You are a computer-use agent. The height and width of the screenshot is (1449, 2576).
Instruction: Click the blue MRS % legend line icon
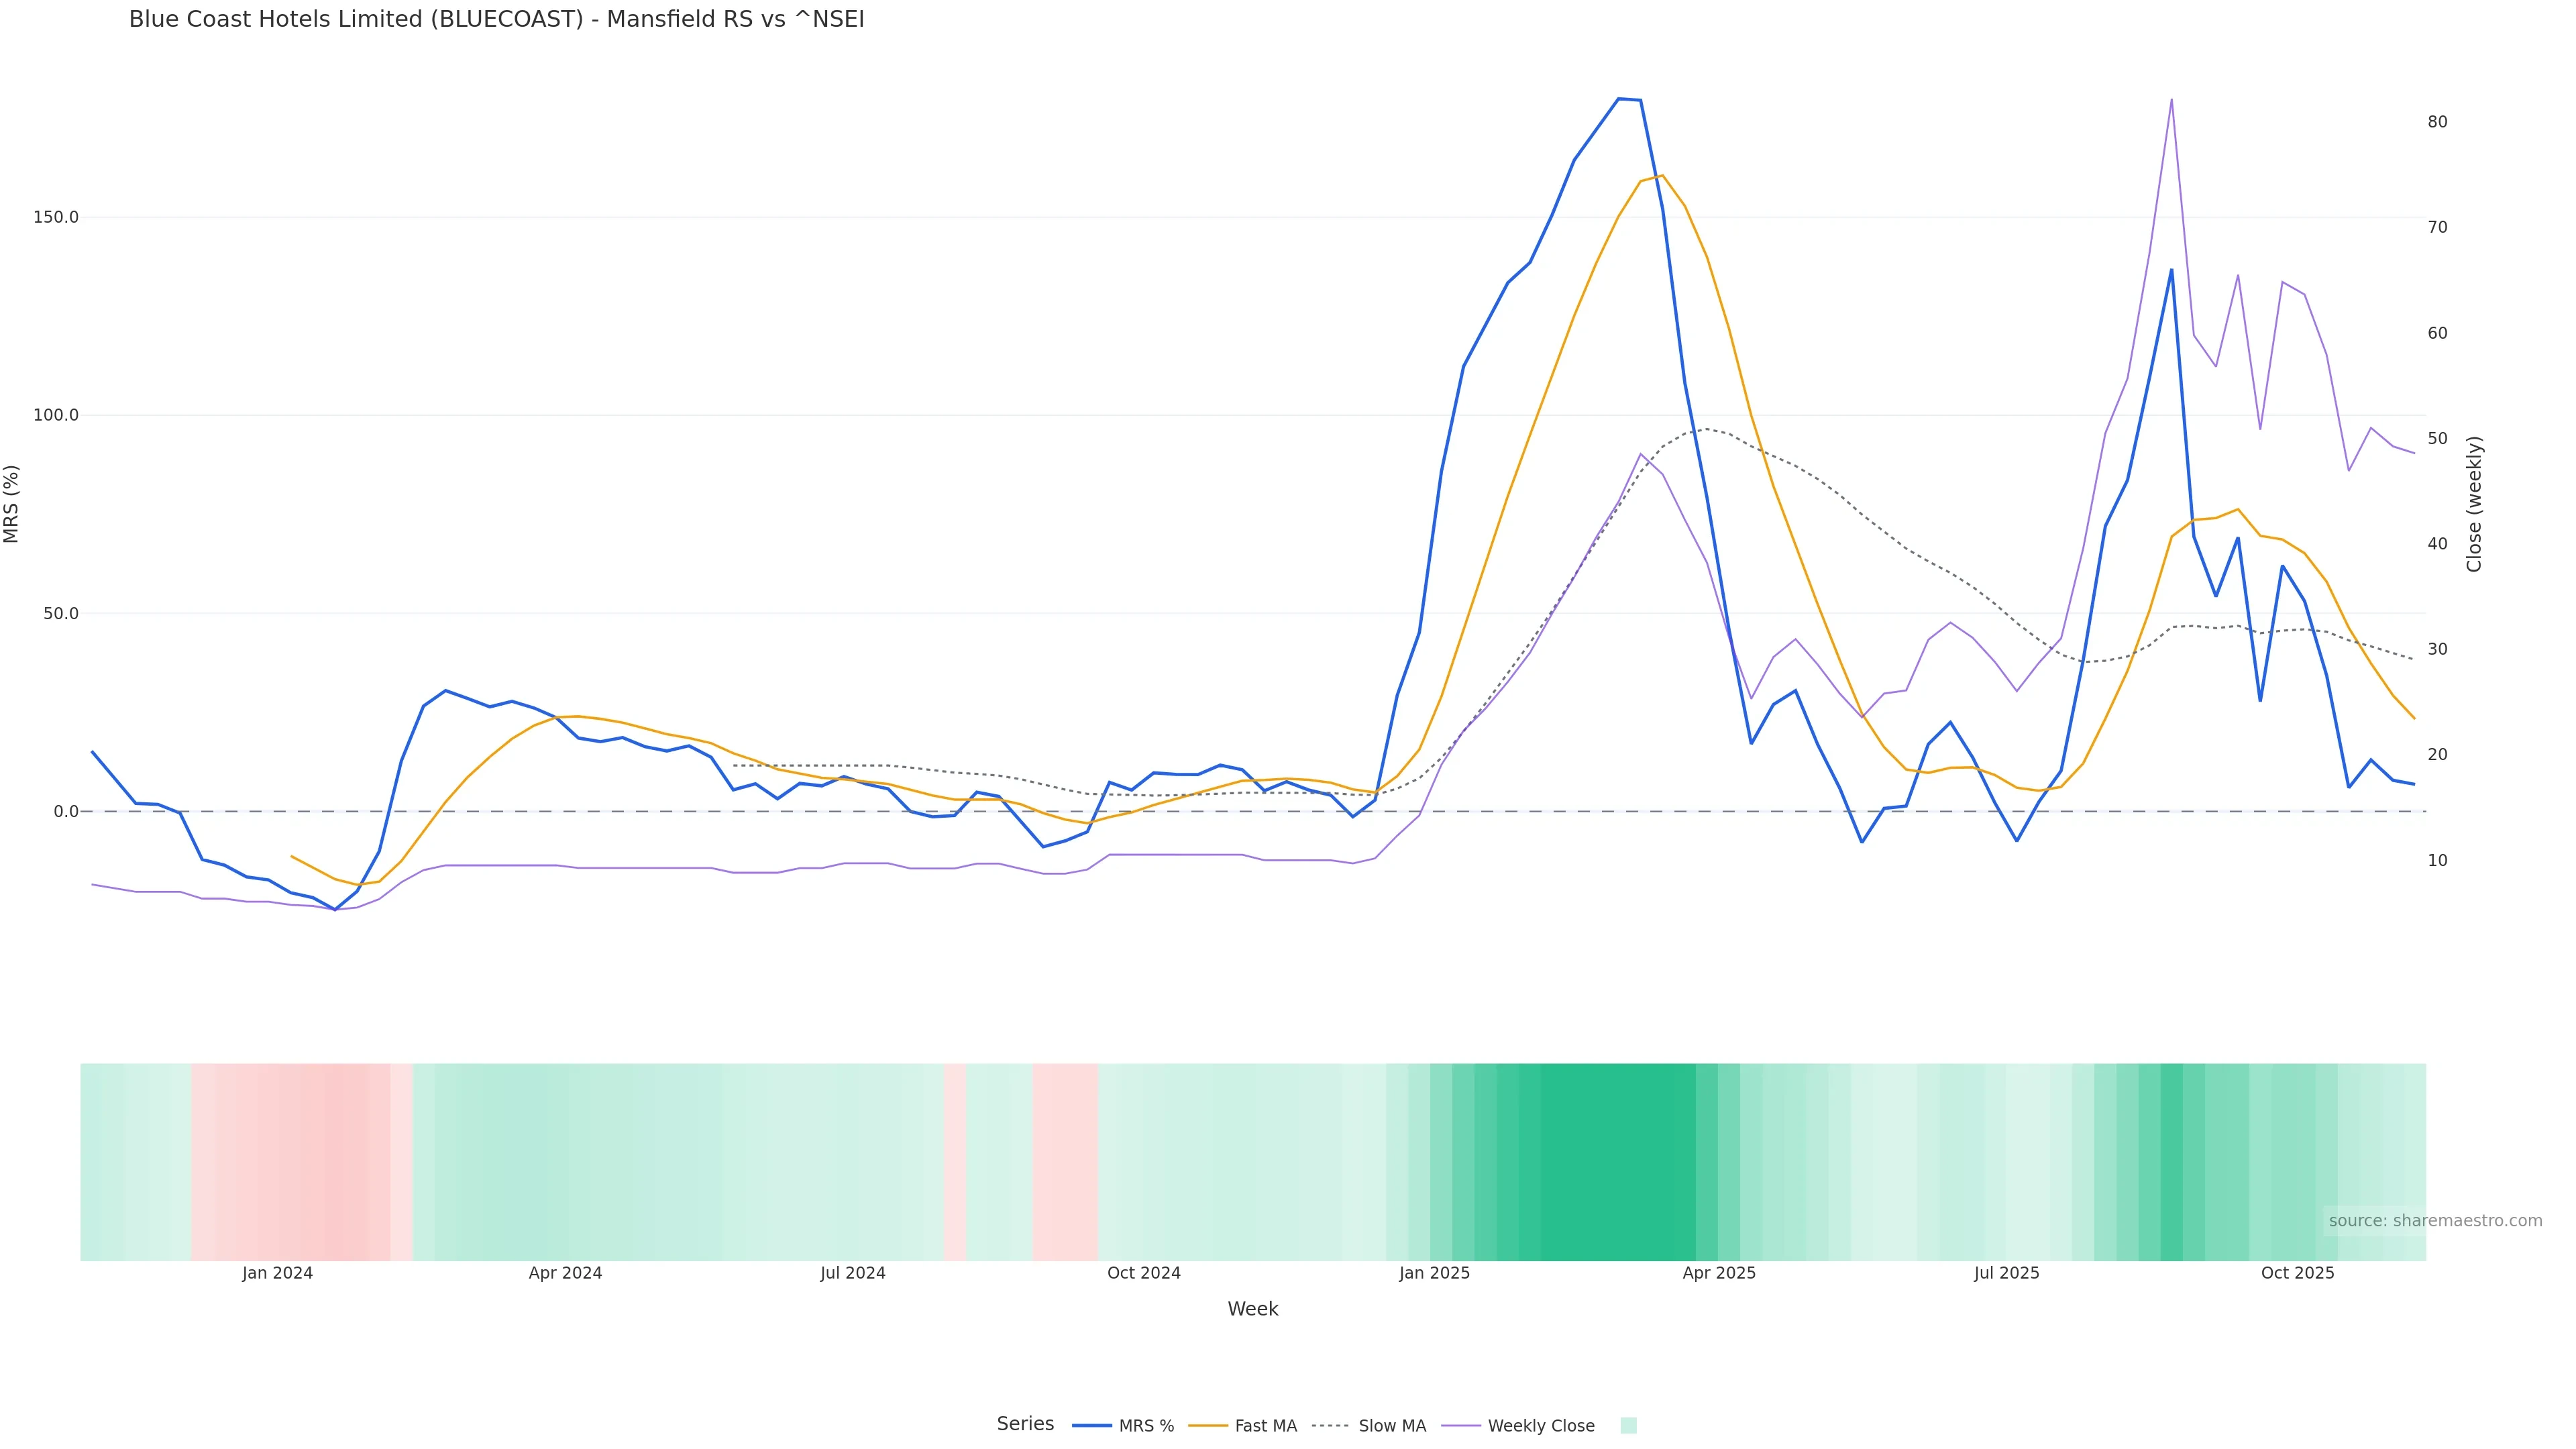point(1092,1426)
